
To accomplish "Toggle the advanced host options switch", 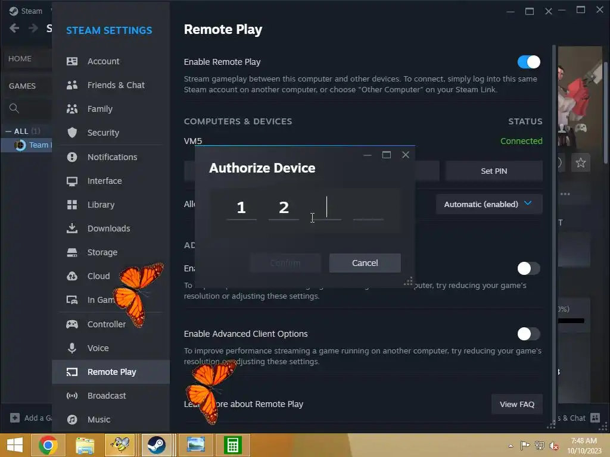I will click(x=529, y=268).
